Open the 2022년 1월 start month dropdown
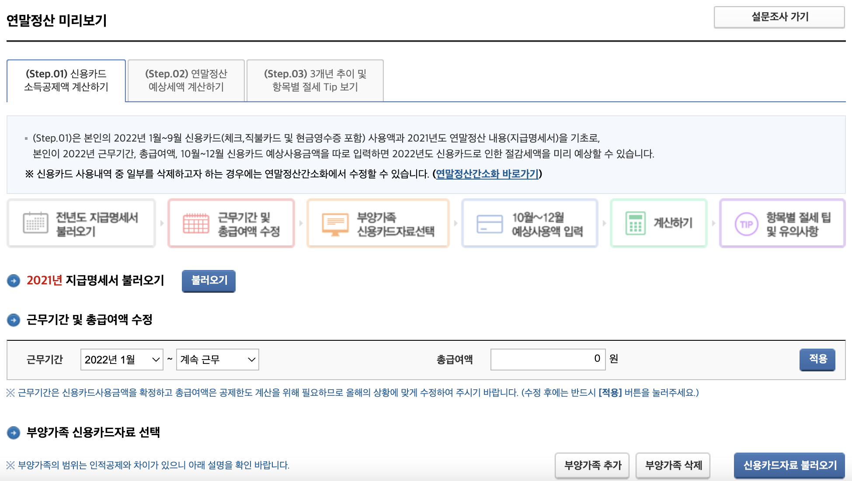The height and width of the screenshot is (481, 852). (x=122, y=360)
